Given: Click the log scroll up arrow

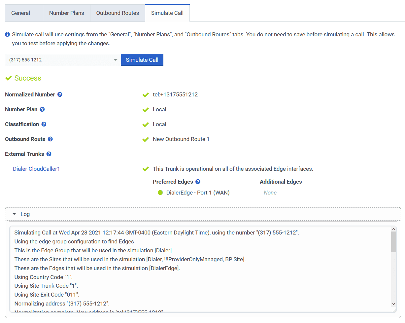Looking at the screenshot, I should [x=393, y=229].
